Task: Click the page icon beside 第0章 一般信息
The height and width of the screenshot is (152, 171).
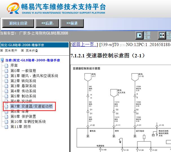Action: pyautogui.click(x=6, y=71)
